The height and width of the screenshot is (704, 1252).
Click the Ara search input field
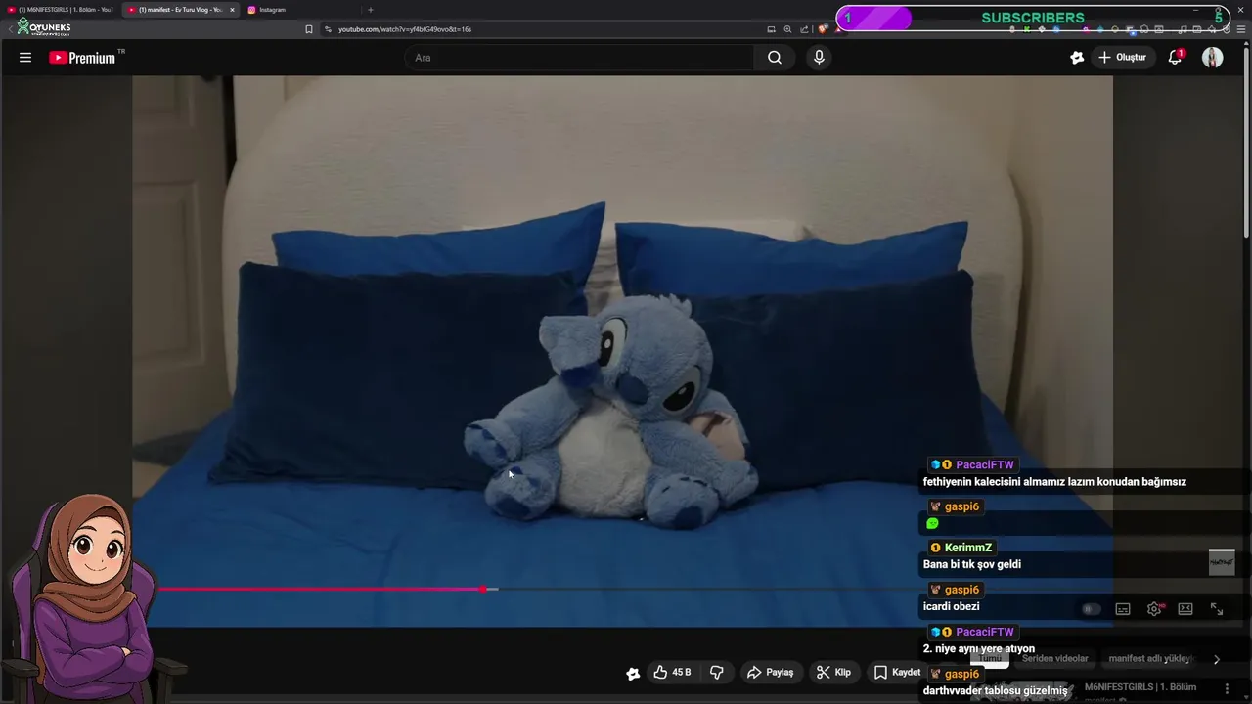pos(579,58)
